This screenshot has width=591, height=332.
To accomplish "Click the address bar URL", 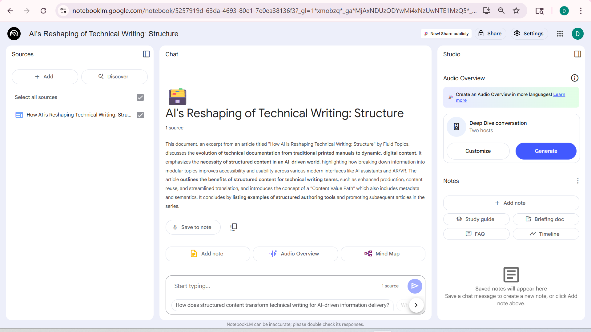I will pyautogui.click(x=274, y=11).
